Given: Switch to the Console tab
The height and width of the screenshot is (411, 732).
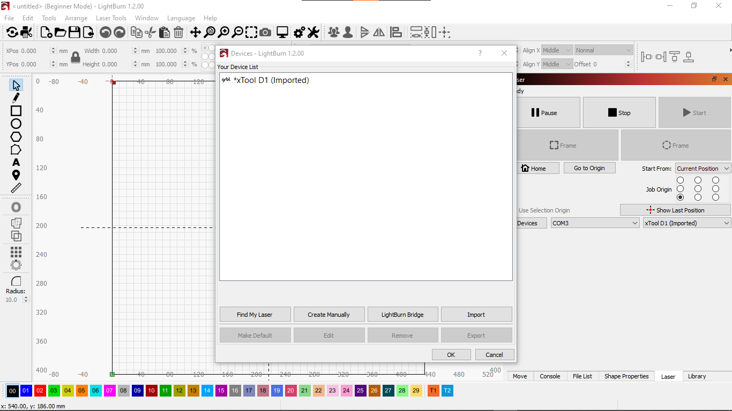Looking at the screenshot, I should click(x=550, y=376).
